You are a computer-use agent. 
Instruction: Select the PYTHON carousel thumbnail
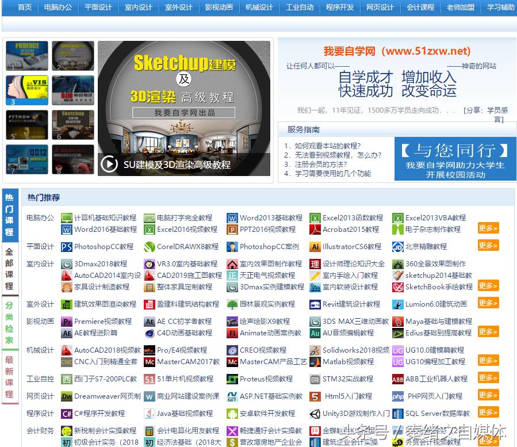[26, 124]
